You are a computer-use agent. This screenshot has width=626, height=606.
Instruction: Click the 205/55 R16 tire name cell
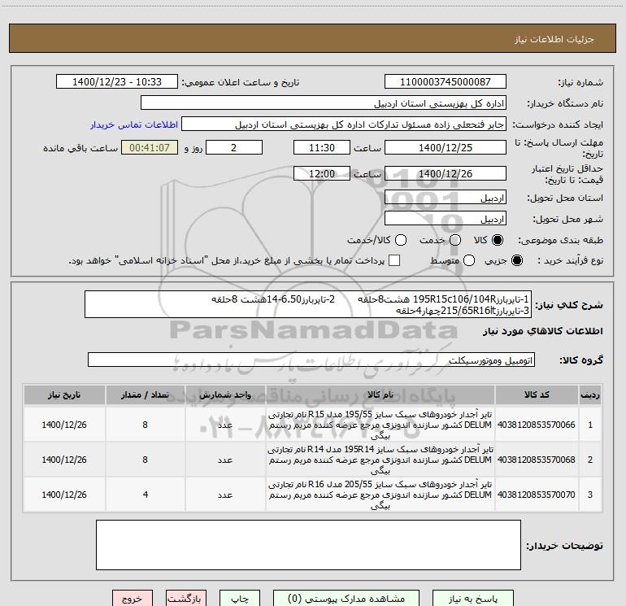tap(380, 495)
